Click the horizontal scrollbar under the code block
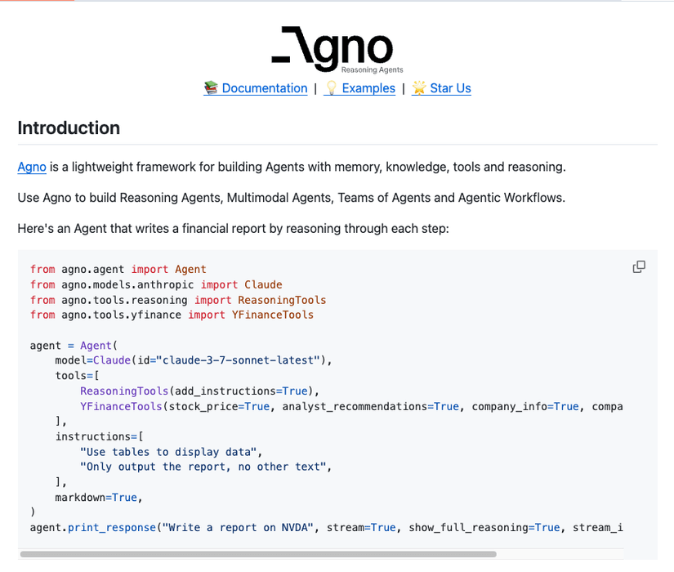The width and height of the screenshot is (674, 572). click(258, 554)
